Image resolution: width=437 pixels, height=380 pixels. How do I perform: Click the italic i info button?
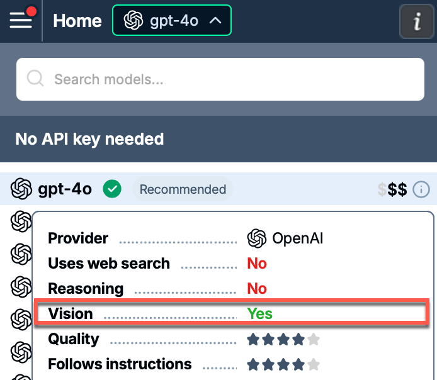coord(417,21)
